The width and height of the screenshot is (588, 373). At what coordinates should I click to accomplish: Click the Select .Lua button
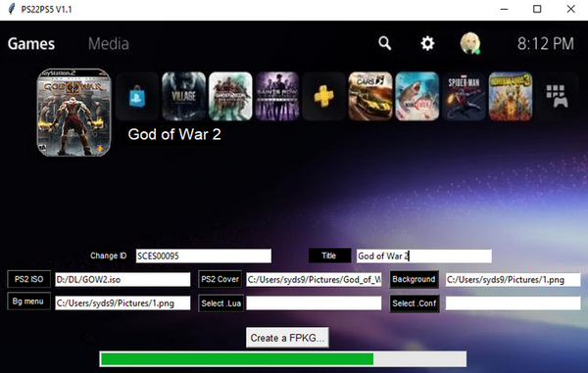(220, 303)
